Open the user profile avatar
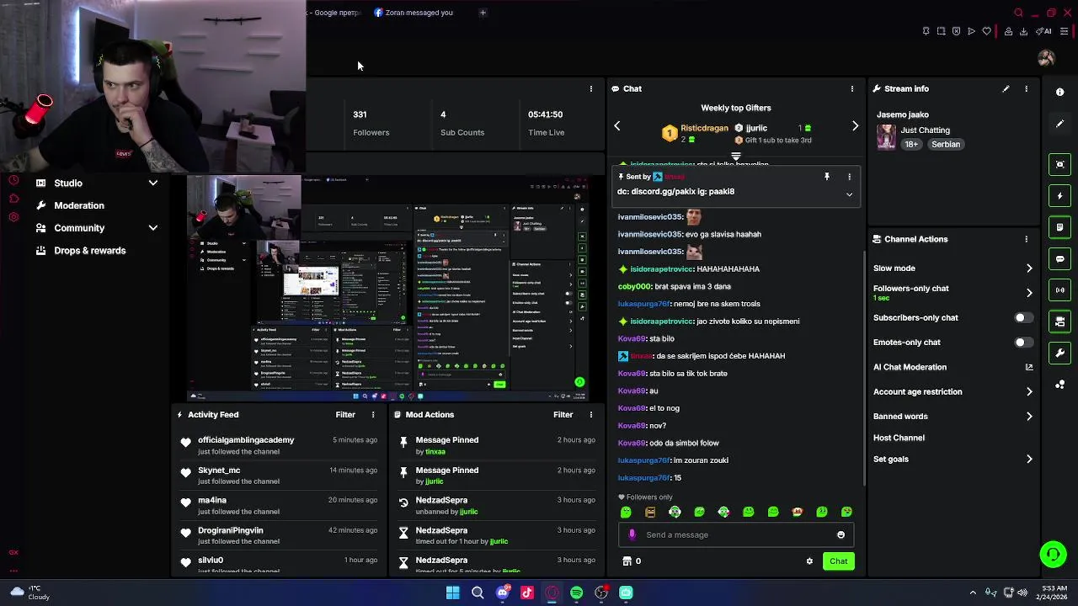Screen dimensions: 1078x606 pyautogui.click(x=1046, y=58)
